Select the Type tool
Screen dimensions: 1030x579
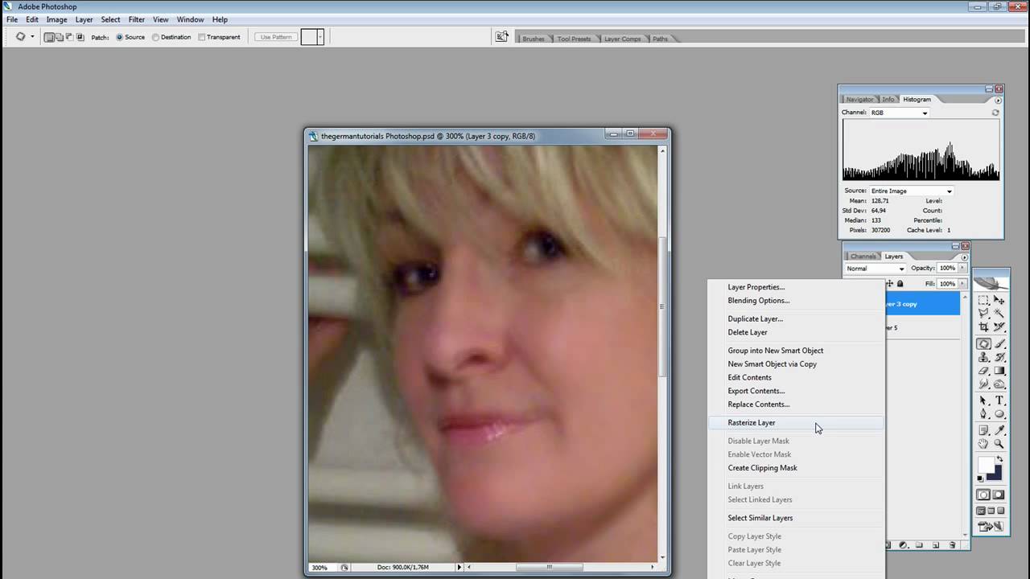point(999,400)
